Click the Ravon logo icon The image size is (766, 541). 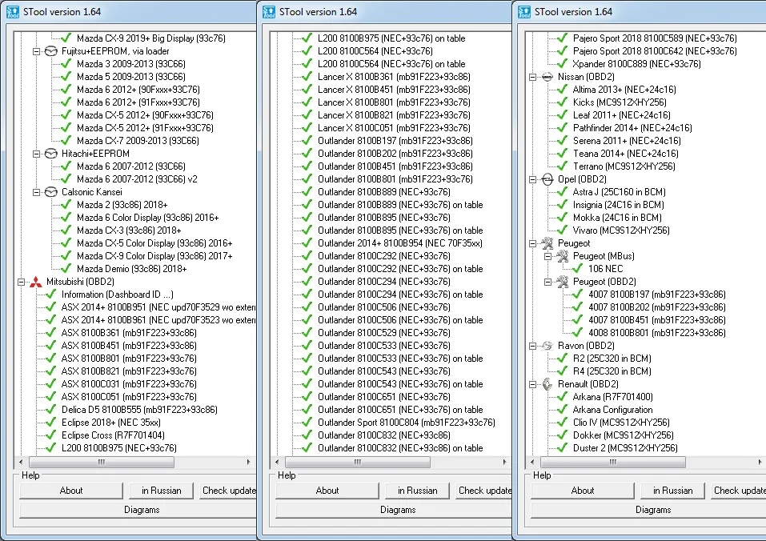pyautogui.click(x=547, y=346)
